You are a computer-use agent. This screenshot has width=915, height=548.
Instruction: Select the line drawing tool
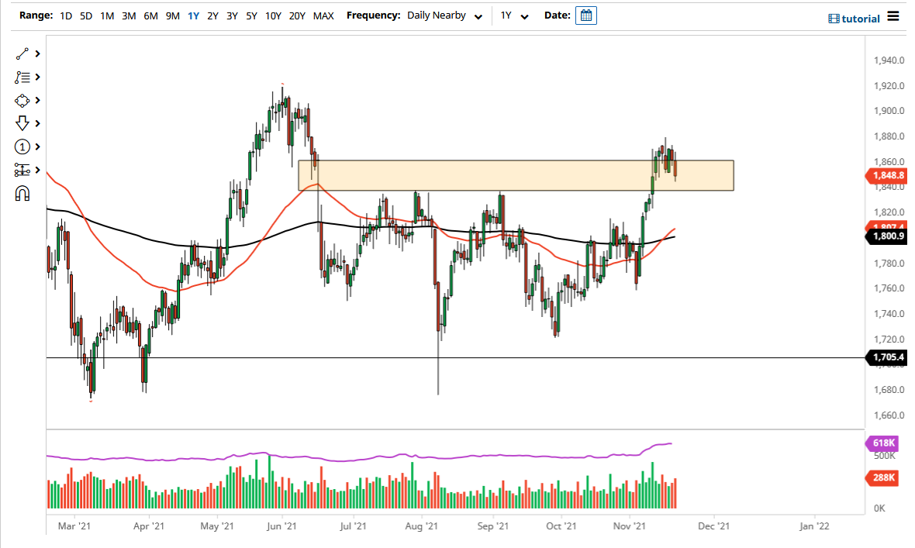click(22, 53)
